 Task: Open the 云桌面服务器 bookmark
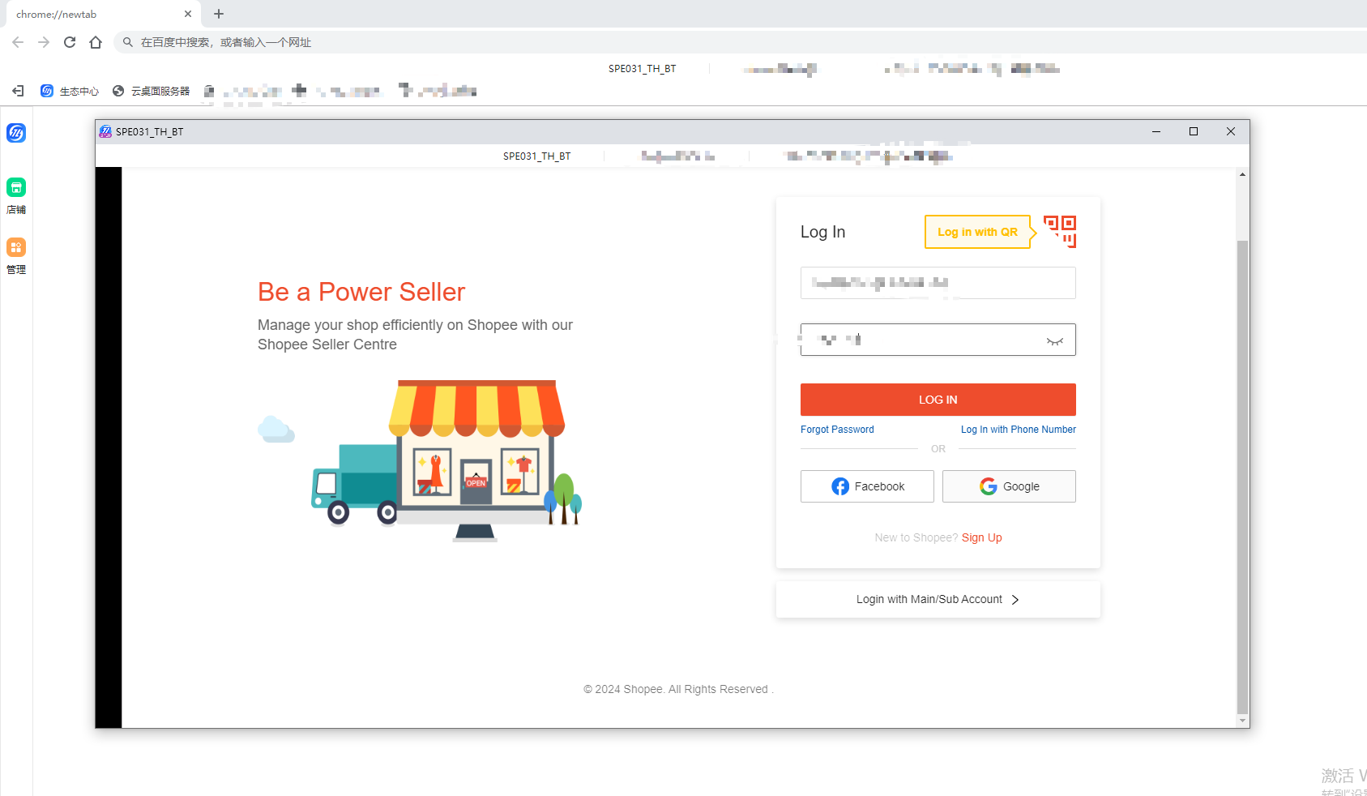point(152,91)
